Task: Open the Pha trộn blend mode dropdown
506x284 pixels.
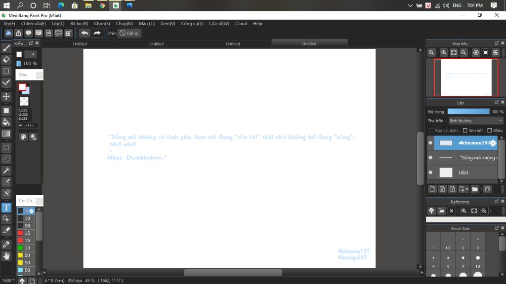Action: [476, 121]
